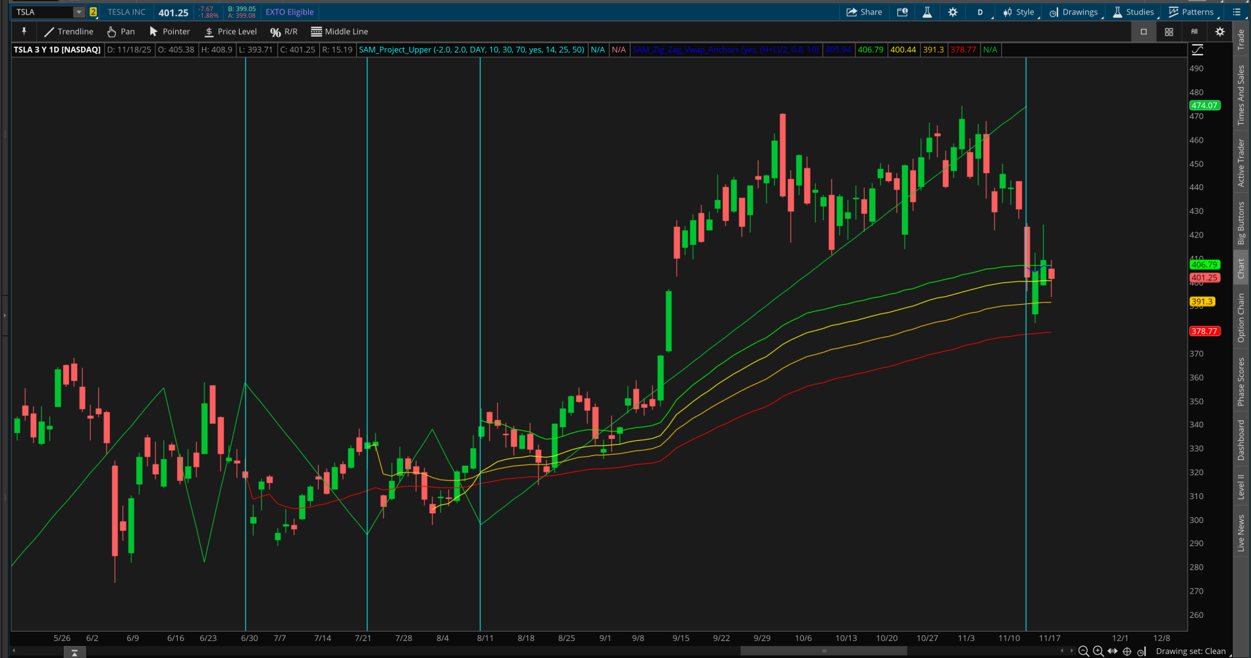
Task: Click the zoom in magnifier icon
Action: 1098,651
